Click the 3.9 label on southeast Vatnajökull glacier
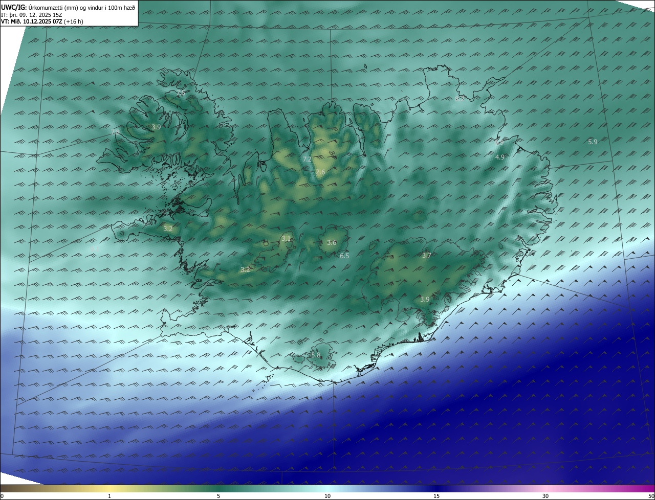 (x=424, y=300)
